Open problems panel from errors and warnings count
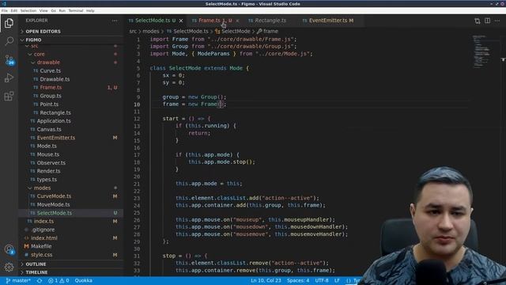 pos(59,280)
